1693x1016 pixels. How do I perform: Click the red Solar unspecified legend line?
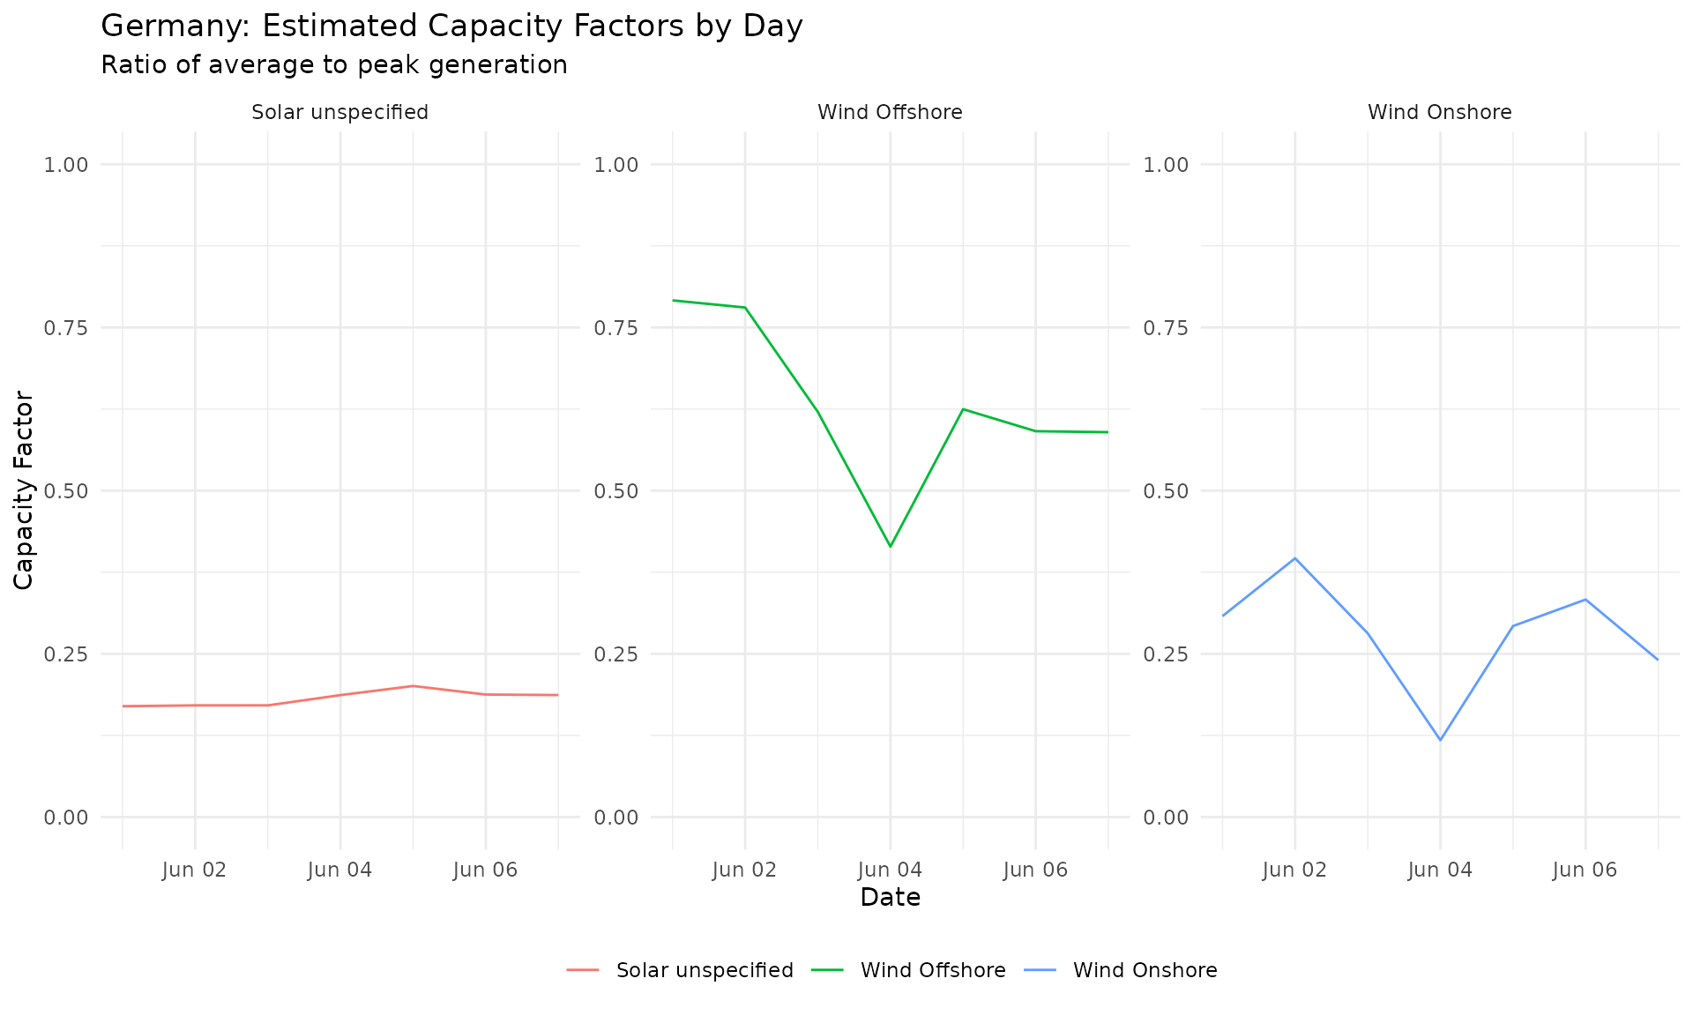pos(583,970)
